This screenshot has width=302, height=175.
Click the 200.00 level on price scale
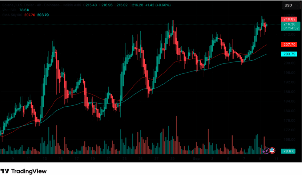[x=288, y=63]
